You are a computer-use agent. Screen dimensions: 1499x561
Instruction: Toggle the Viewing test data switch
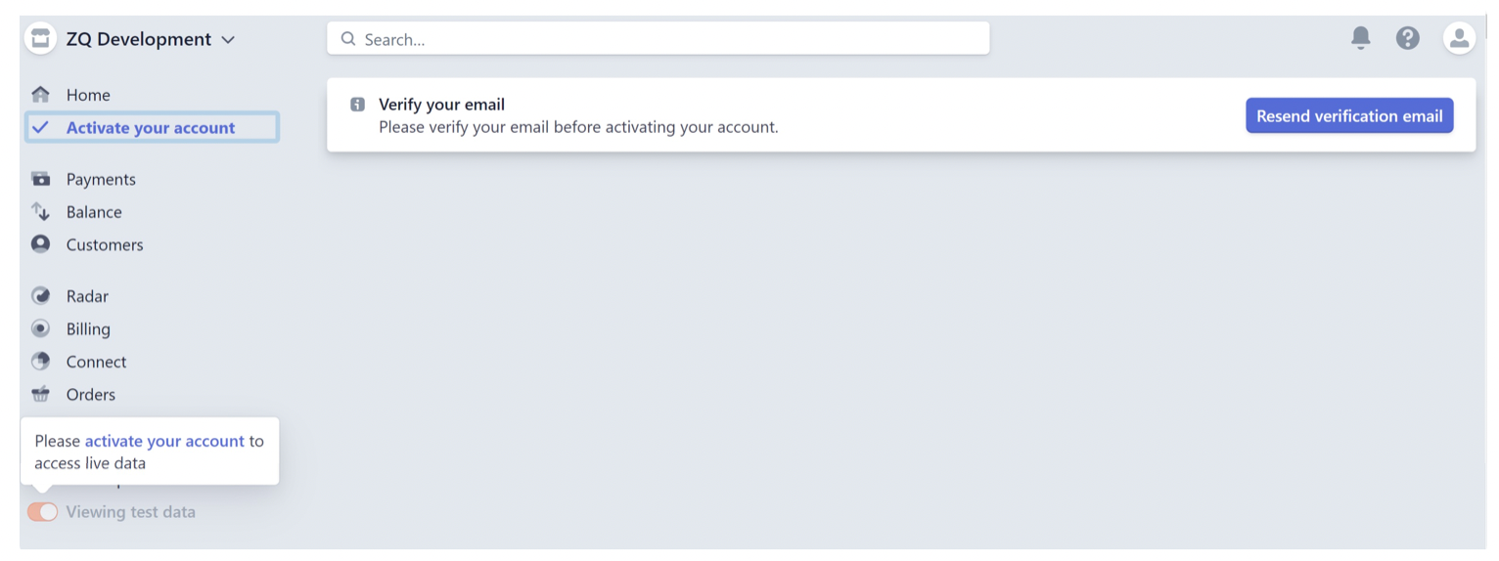(42, 511)
